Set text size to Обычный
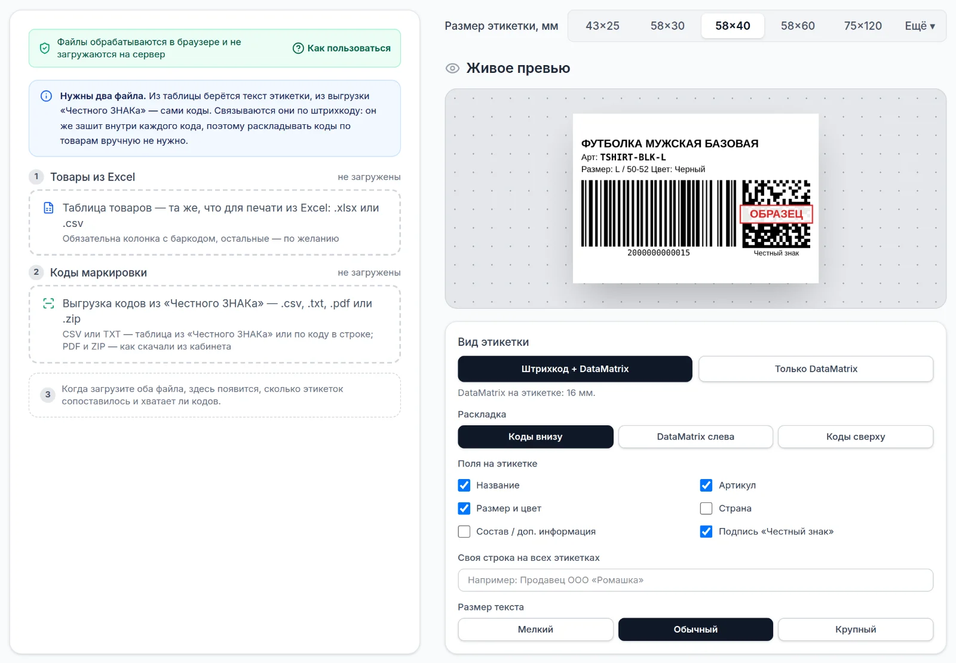Screen dimensions: 956x663 [695, 630]
